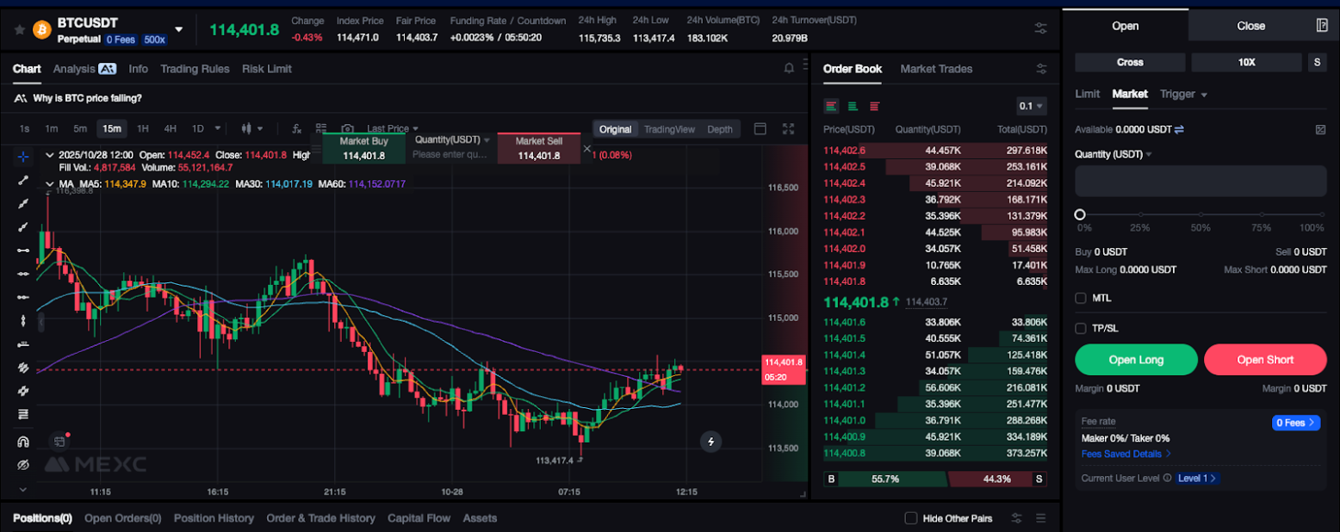Image resolution: width=1340 pixels, height=532 pixels.
Task: Click the Open Long button
Action: pyautogui.click(x=1135, y=360)
